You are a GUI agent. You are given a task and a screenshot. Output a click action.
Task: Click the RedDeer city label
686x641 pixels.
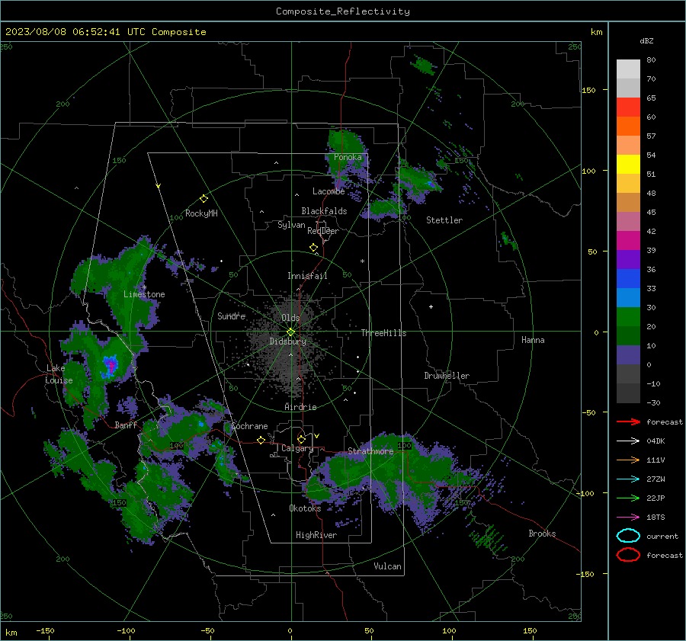[323, 231]
